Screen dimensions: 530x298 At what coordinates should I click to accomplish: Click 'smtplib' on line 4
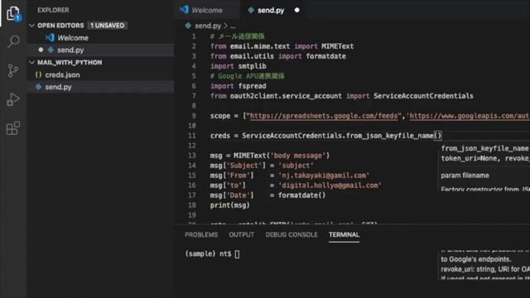(x=252, y=66)
